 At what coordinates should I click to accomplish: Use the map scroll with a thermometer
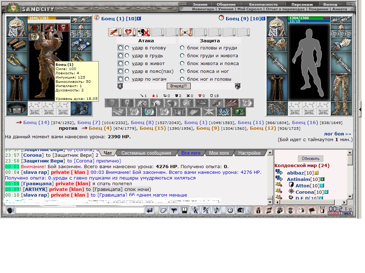coord(186,32)
